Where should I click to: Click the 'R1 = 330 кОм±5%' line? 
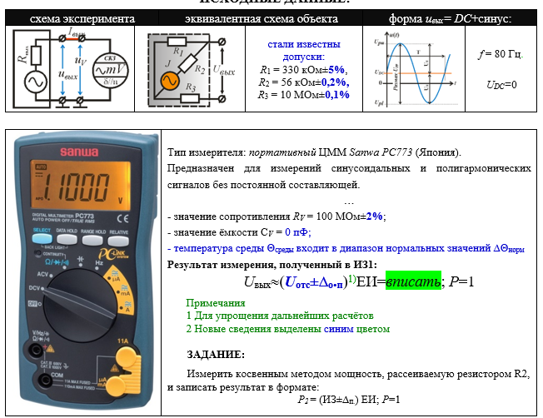click(x=304, y=70)
